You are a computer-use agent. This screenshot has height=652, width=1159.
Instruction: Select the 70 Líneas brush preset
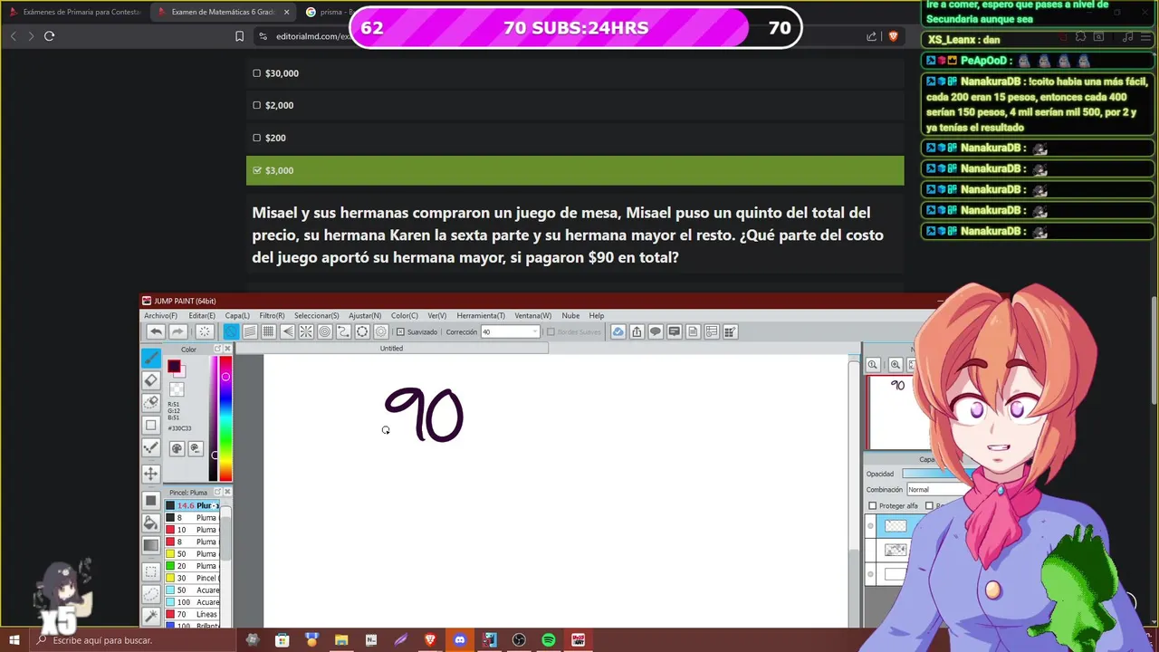(x=193, y=614)
